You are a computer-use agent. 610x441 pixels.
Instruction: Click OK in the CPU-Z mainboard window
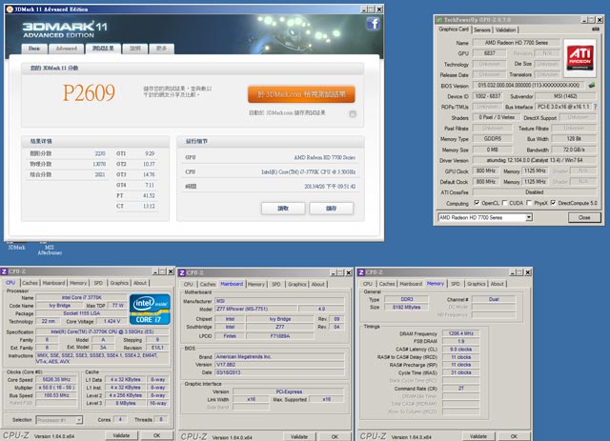click(335, 437)
